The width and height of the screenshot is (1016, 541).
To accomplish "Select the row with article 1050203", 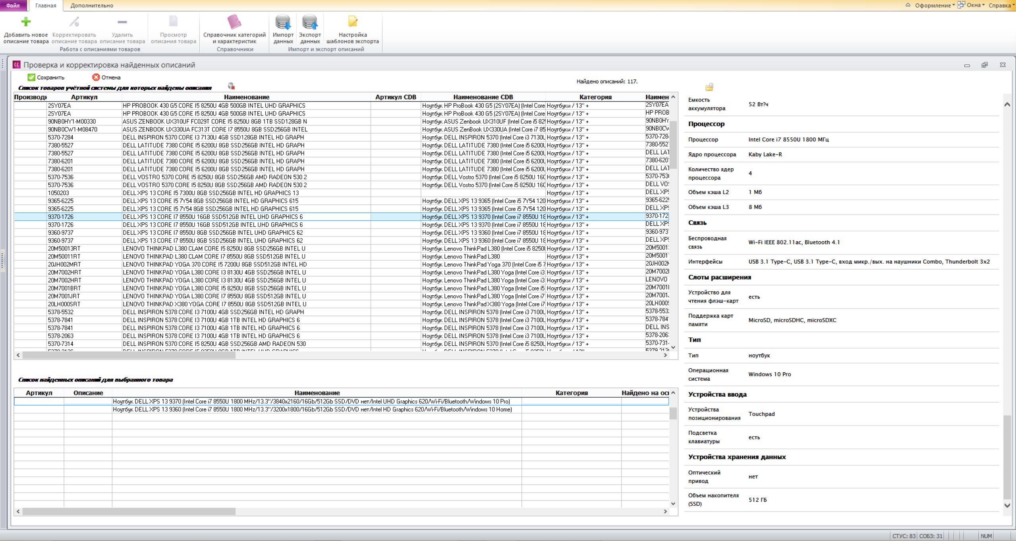I will [x=342, y=193].
